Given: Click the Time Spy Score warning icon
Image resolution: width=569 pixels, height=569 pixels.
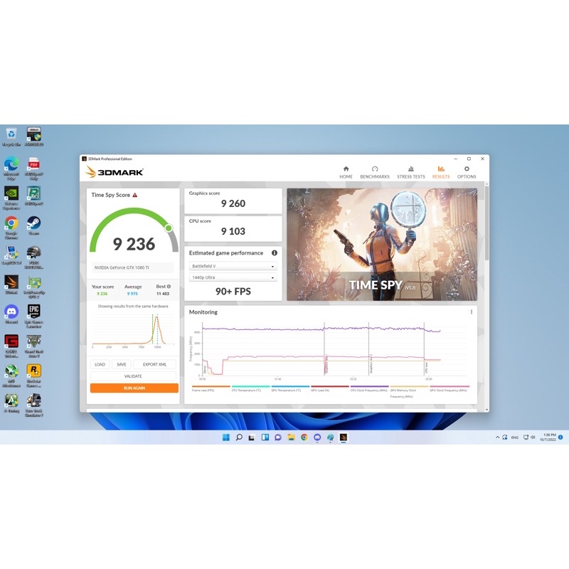Looking at the screenshot, I should coord(135,195).
